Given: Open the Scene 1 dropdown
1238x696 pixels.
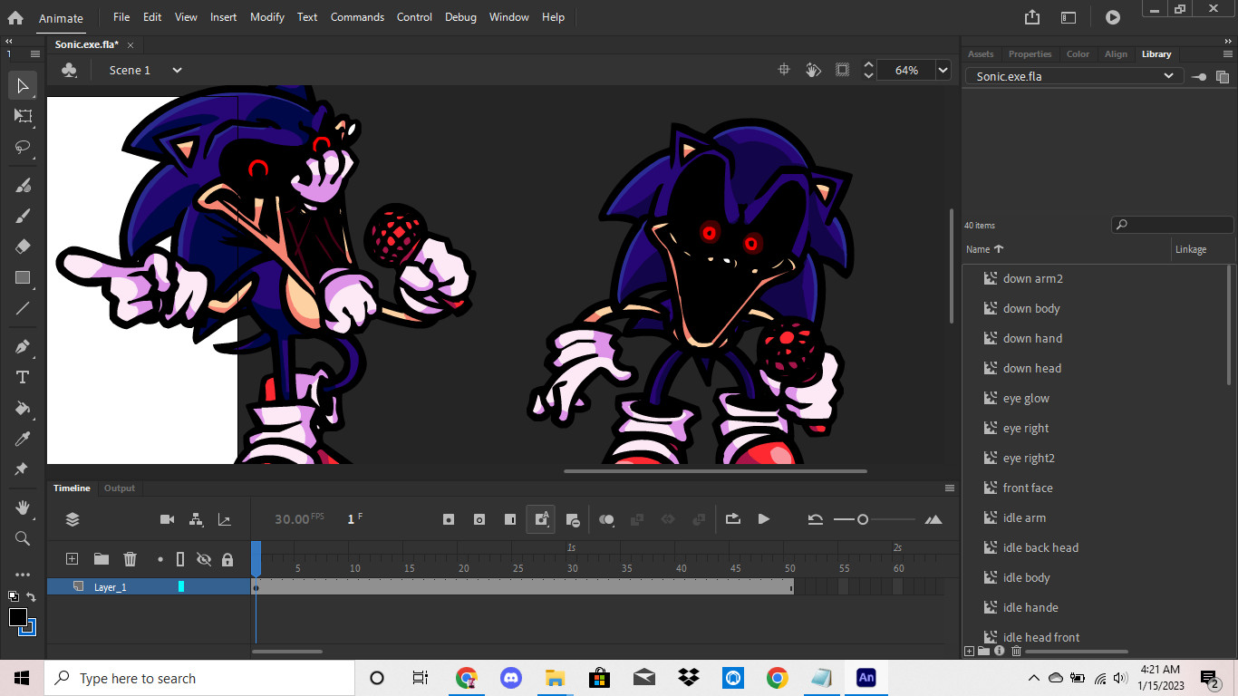Looking at the screenshot, I should tap(177, 70).
